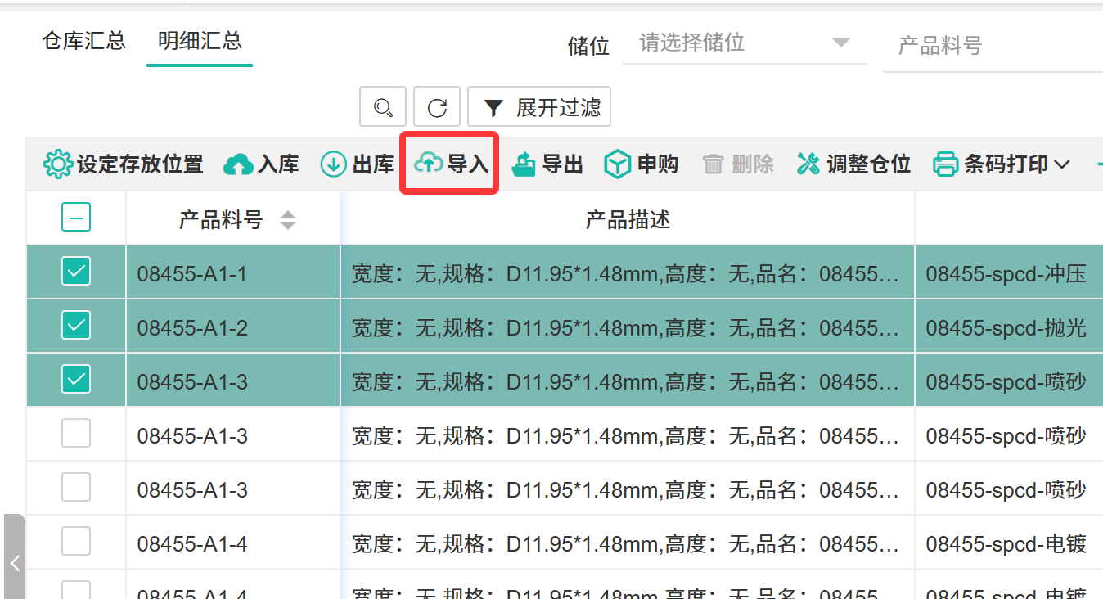This screenshot has width=1103, height=599.
Task: Click the 导出 export button
Action: [x=547, y=164]
